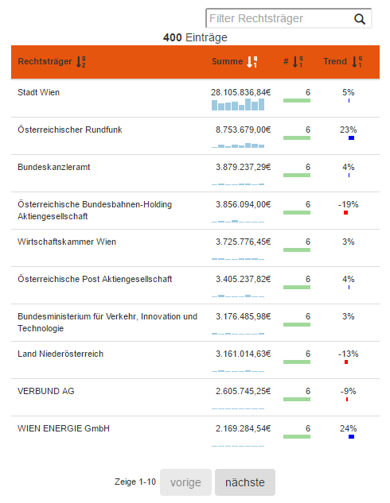Click the vorige pagination button
This screenshot has height=503, width=390.
pyautogui.click(x=185, y=482)
